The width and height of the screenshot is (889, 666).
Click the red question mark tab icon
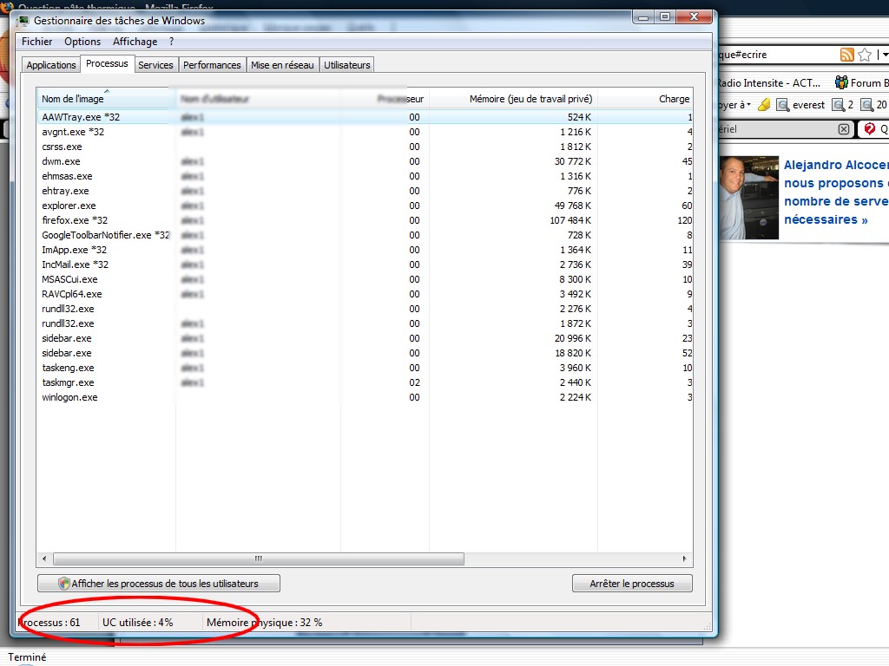(x=869, y=128)
